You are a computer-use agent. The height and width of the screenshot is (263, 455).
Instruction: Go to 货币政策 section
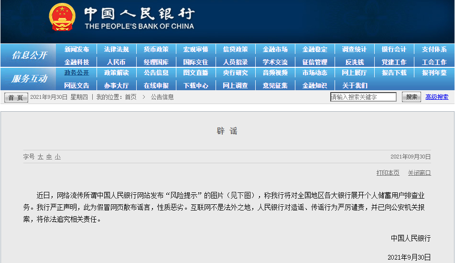(x=156, y=49)
